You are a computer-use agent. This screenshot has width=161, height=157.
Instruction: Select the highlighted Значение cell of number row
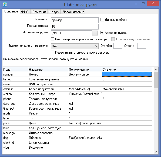coord(127,74)
